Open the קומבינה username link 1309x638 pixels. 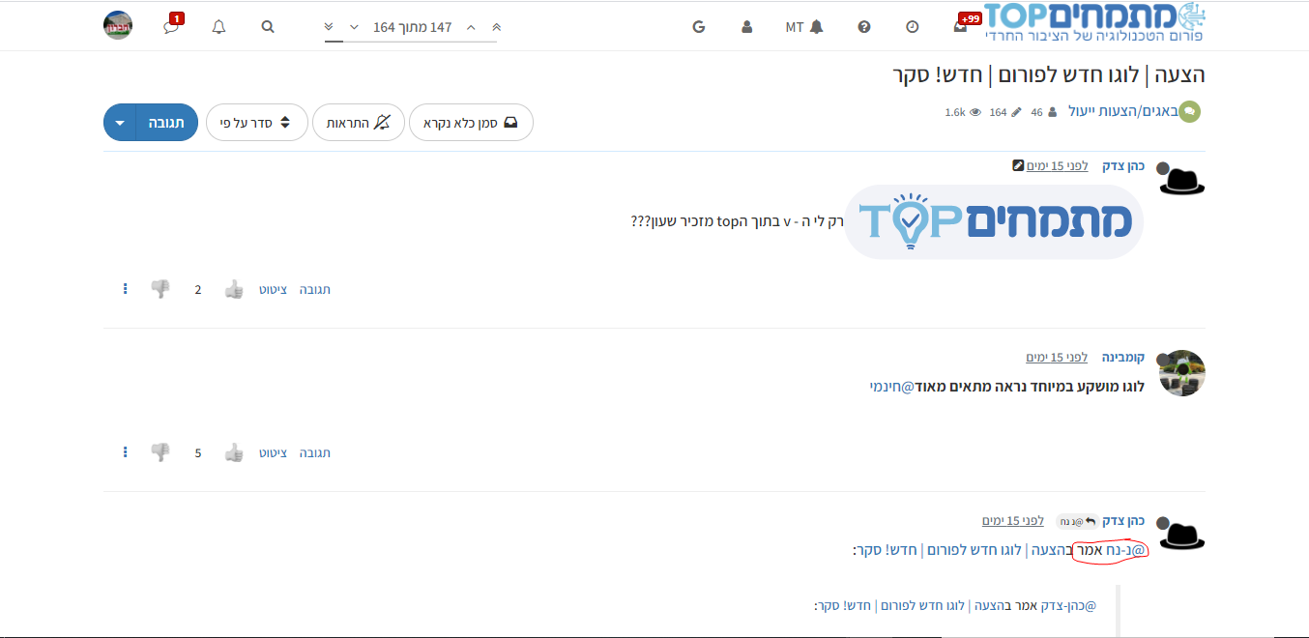(1123, 357)
